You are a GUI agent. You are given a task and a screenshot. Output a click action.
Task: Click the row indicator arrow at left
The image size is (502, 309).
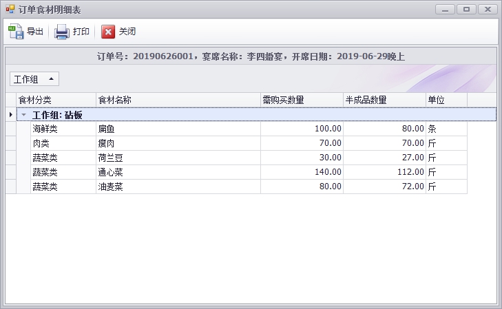10,115
